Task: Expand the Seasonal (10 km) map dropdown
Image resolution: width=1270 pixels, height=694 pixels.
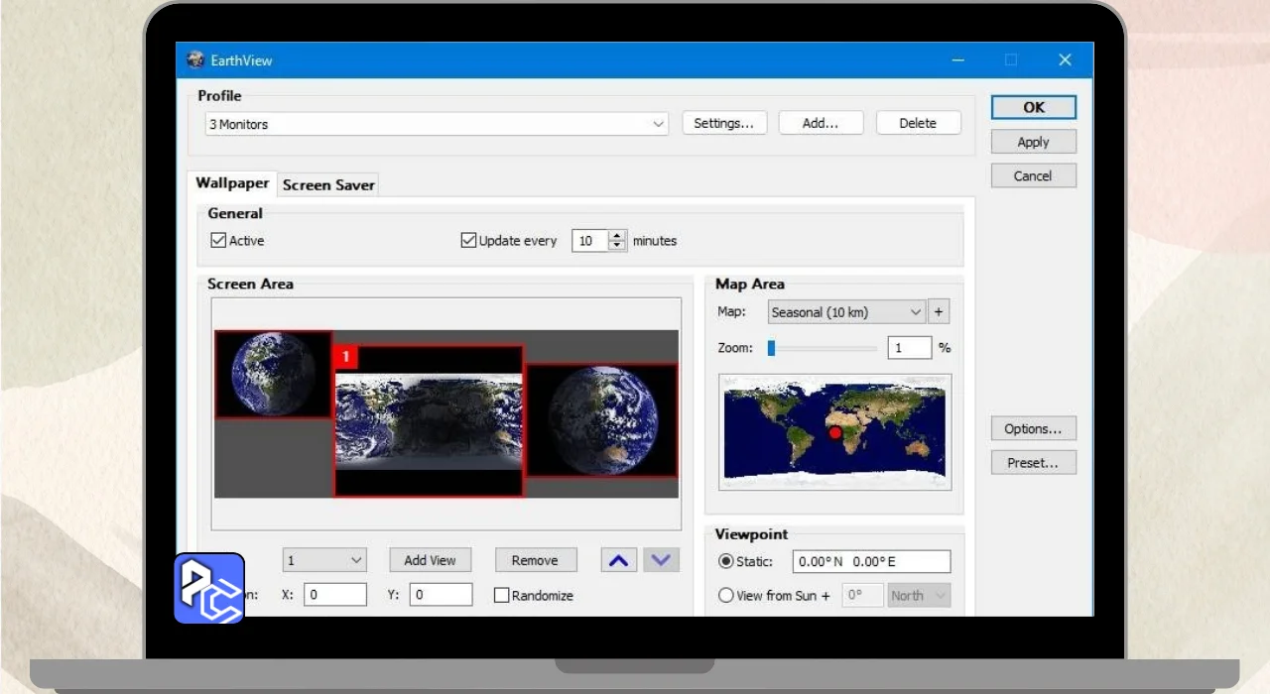Action: (x=846, y=312)
